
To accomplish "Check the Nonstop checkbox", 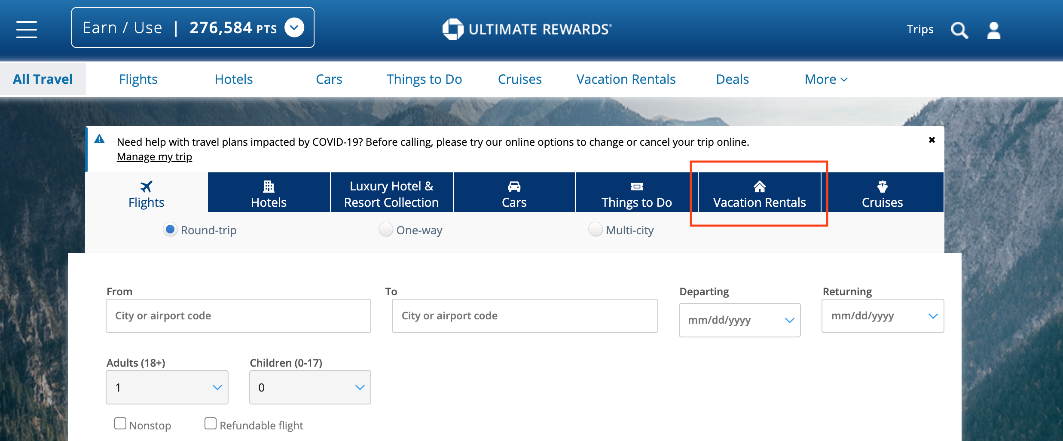I will (120, 423).
